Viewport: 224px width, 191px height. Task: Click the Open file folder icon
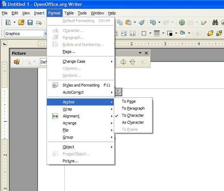[21, 22]
